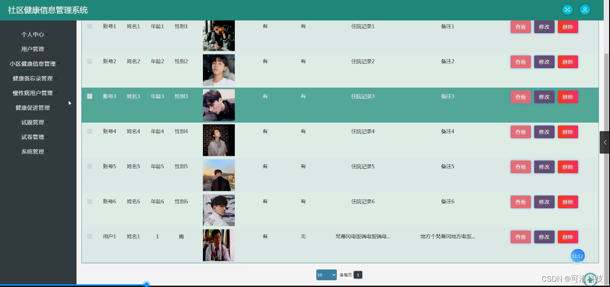Click the fullscreen expand icon in the header
The width and height of the screenshot is (610, 287).
click(567, 9)
